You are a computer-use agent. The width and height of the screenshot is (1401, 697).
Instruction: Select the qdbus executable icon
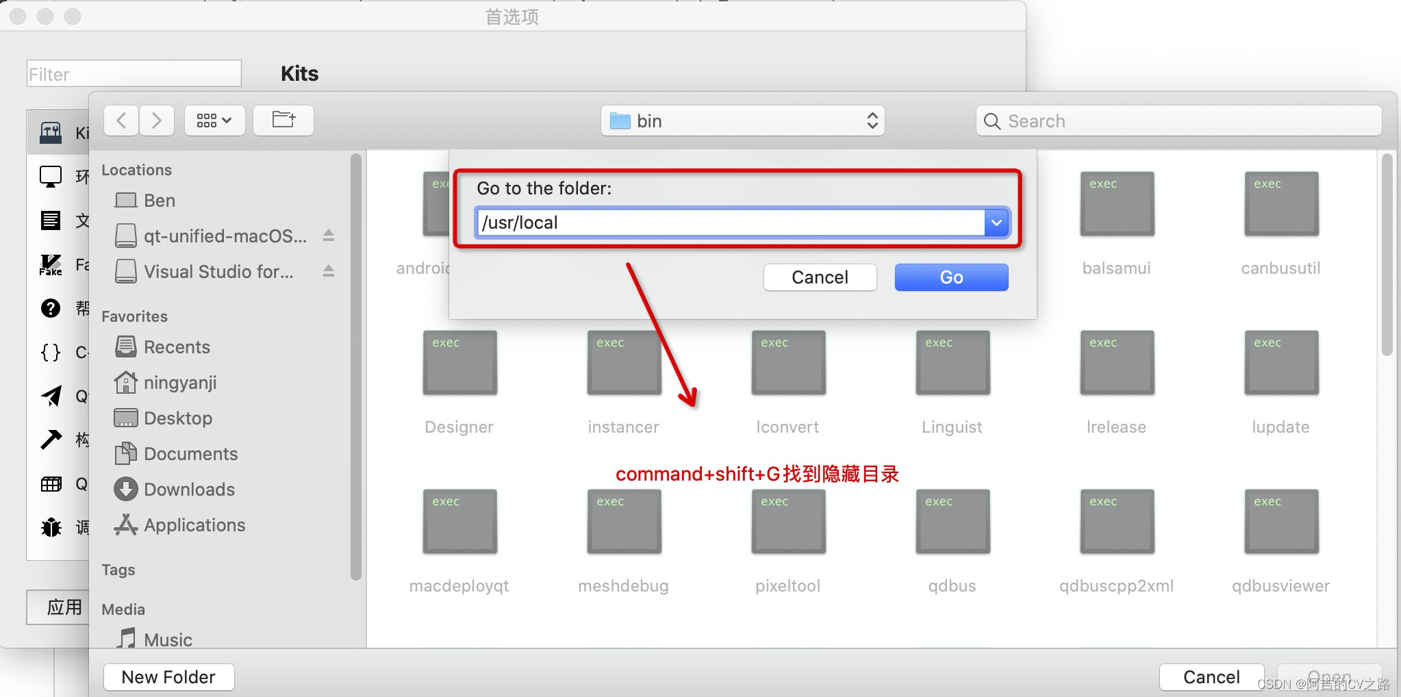tap(952, 522)
